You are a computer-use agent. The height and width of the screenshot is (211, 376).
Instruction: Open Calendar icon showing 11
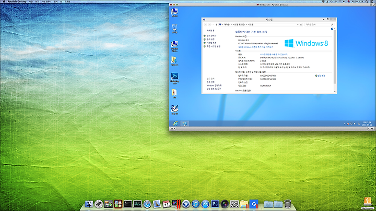[x=166, y=204]
